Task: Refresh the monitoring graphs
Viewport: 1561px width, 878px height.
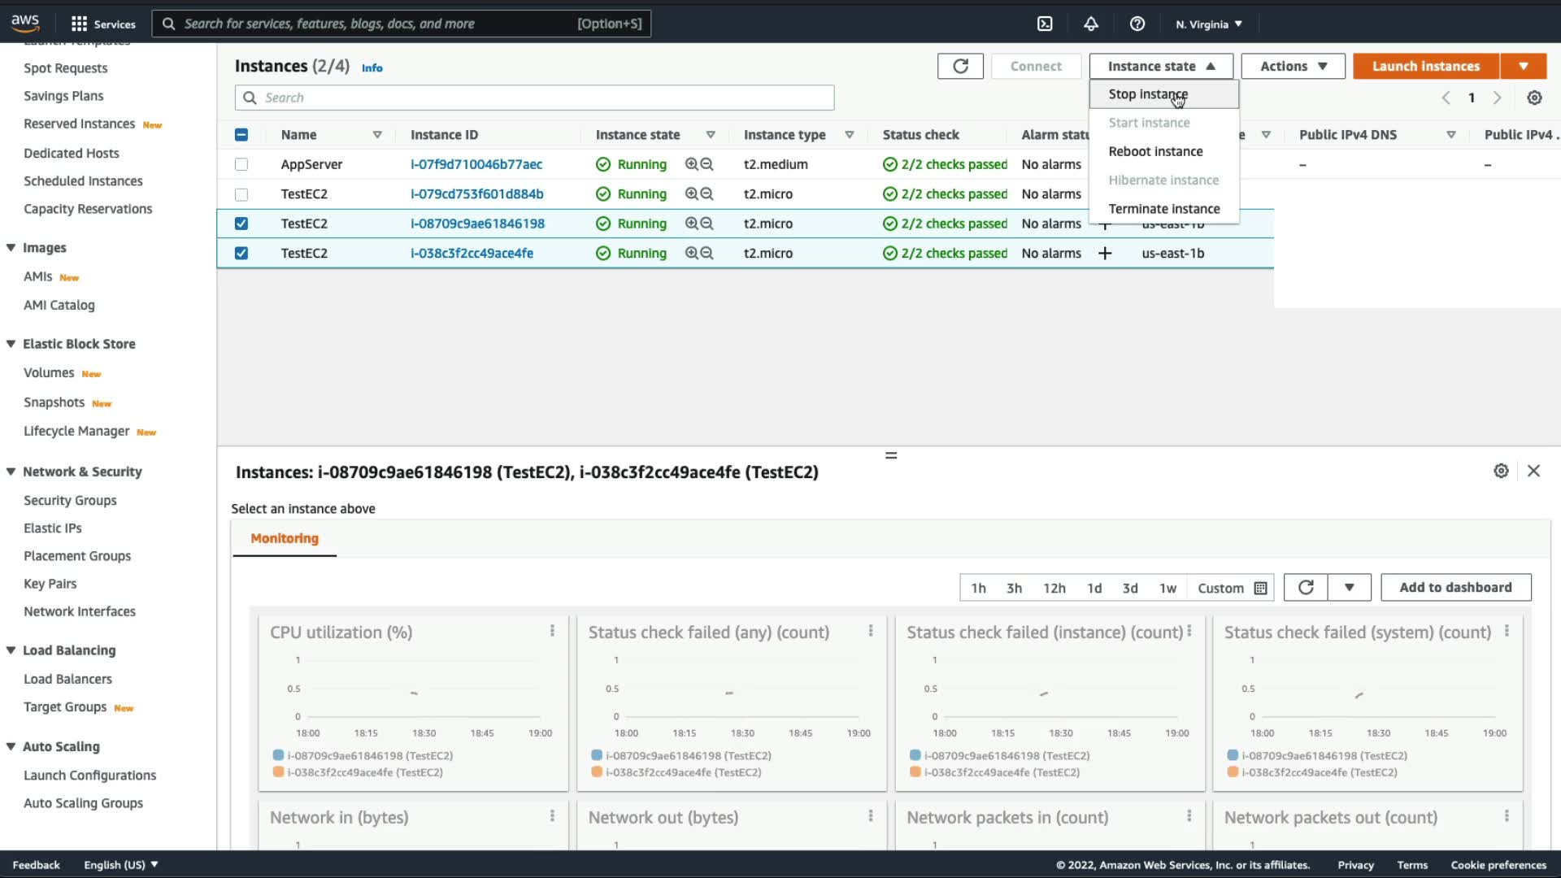Action: click(x=1306, y=587)
